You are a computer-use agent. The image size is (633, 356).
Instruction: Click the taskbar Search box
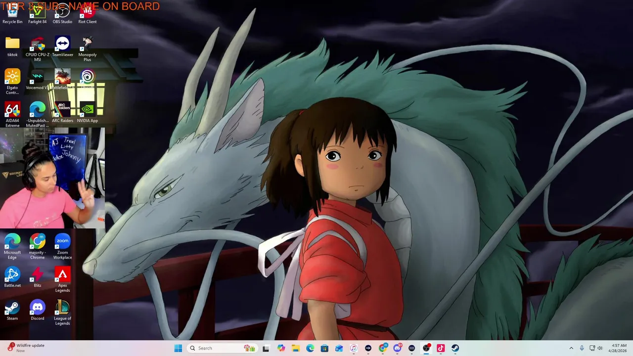[223, 348]
